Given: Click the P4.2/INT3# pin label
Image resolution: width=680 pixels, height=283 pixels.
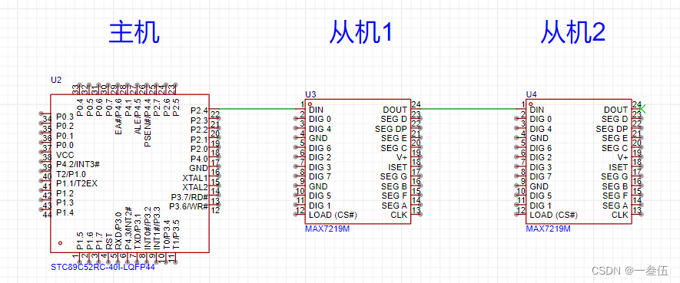Looking at the screenshot, I should [x=78, y=164].
